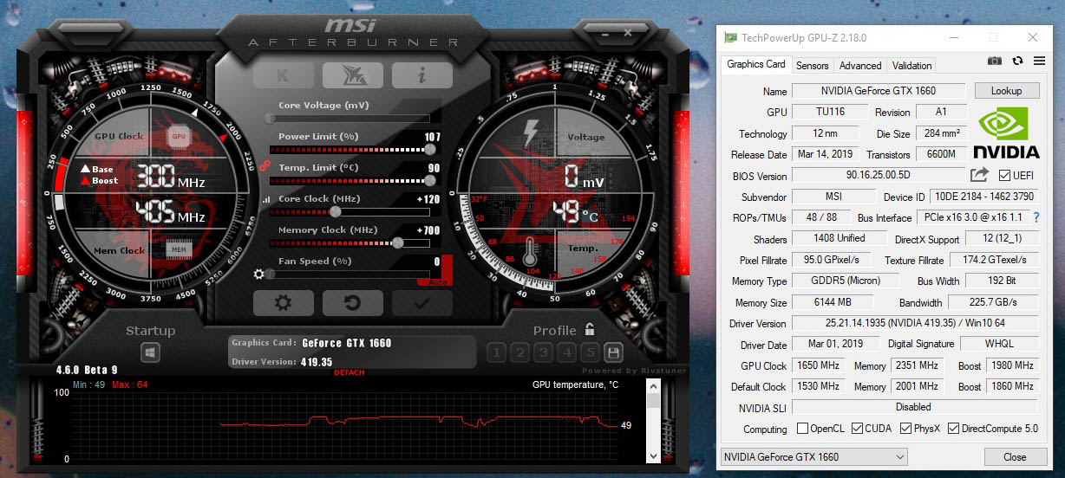Click the Close button in GPU-Z
Screen dimensions: 1065x478
(x=1015, y=456)
